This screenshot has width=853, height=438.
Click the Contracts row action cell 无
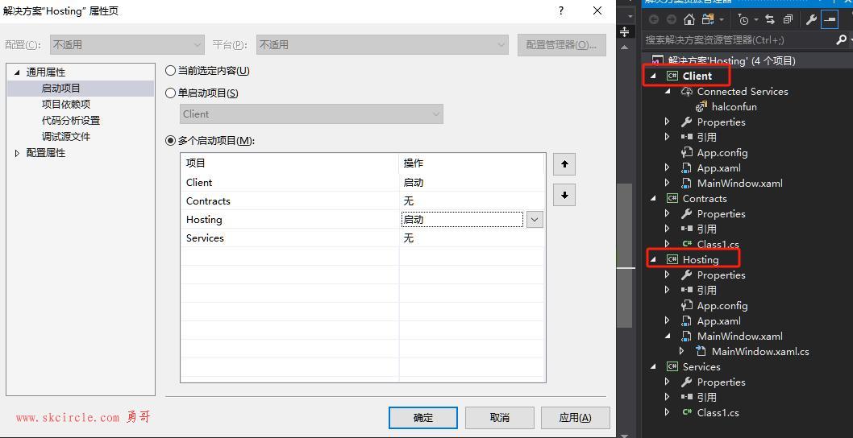click(x=472, y=201)
